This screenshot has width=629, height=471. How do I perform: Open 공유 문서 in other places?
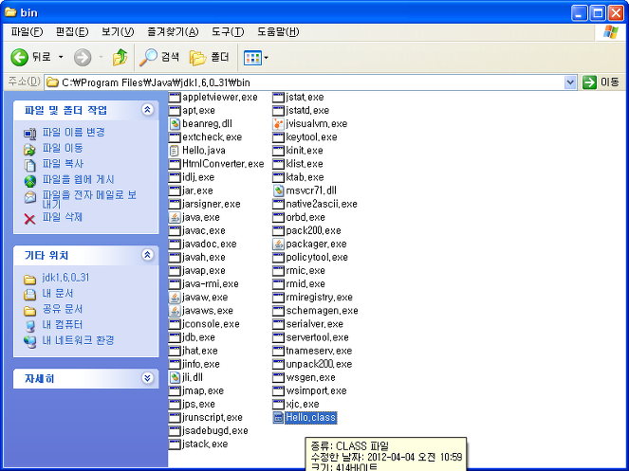(x=63, y=309)
